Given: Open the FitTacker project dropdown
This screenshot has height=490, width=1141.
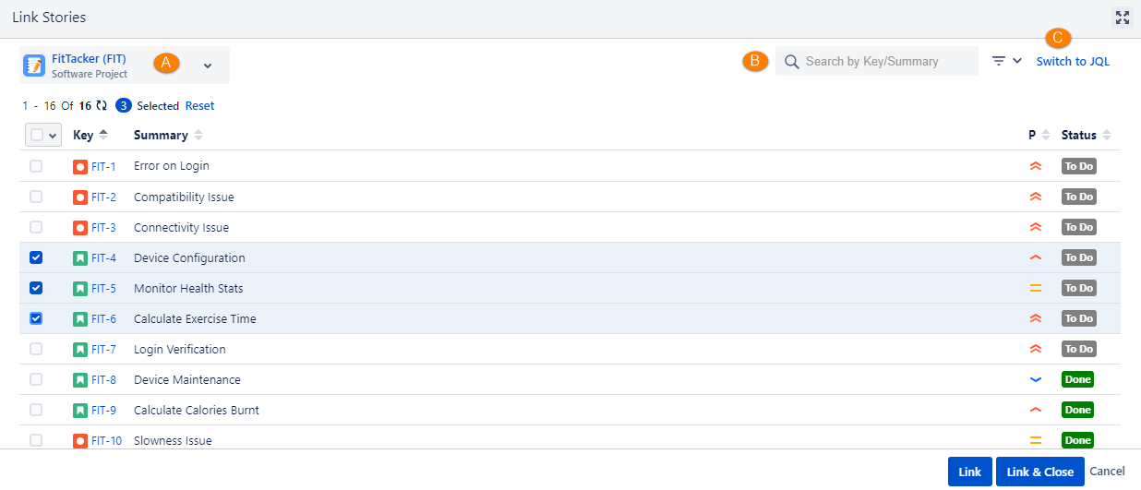Looking at the screenshot, I should [x=208, y=66].
